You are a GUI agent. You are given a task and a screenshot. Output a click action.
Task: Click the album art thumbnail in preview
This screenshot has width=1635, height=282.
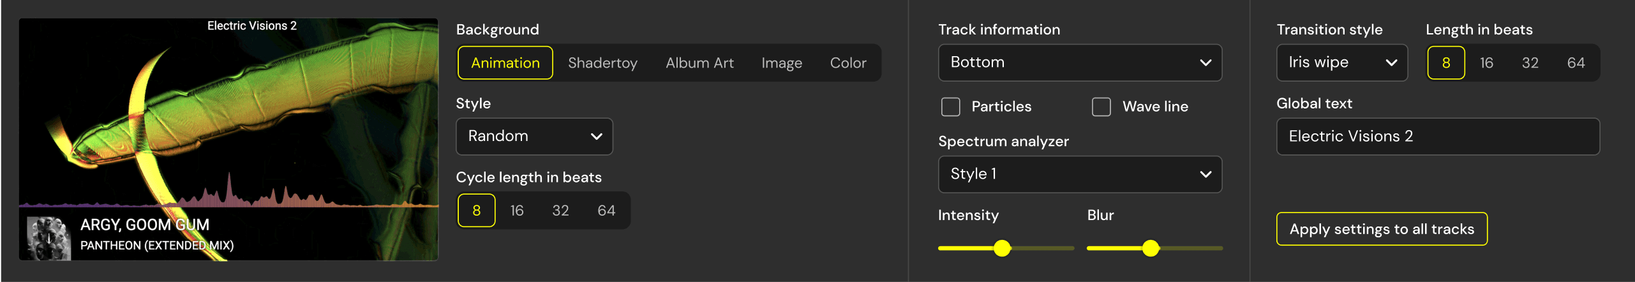pyautogui.click(x=49, y=238)
